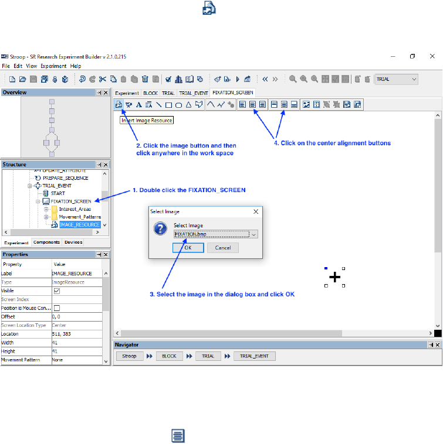Click the Cut scissors icon
Viewport: 443px width, 444px height.
tap(103, 79)
